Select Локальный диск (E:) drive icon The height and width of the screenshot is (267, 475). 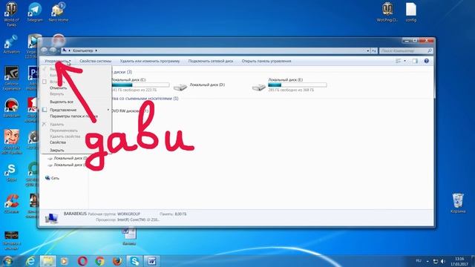259,88
